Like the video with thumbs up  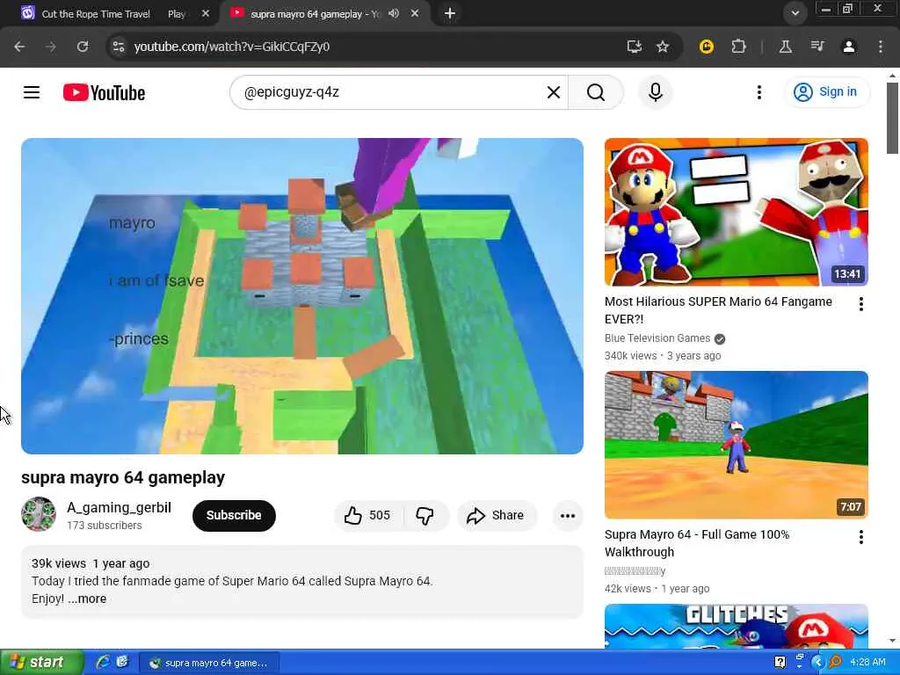[367, 515]
